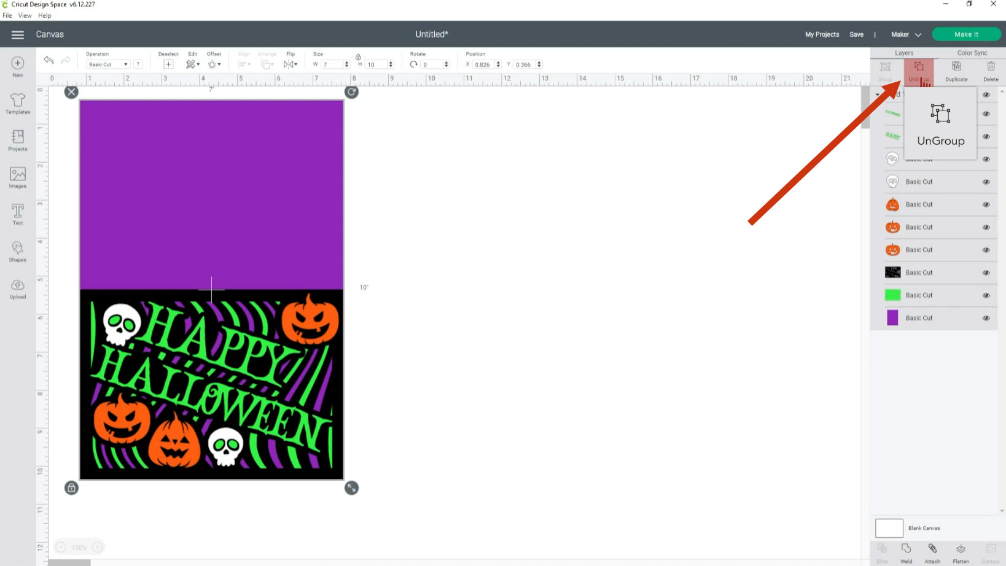The image size is (1006, 566).
Task: Click the Upload icon
Action: pos(17,288)
